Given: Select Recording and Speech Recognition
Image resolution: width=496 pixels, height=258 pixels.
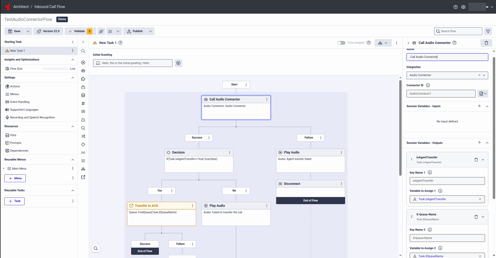Looking at the screenshot, I should click(x=32, y=117).
